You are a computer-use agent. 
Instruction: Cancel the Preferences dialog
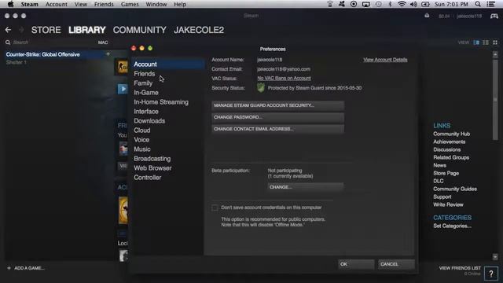(x=396, y=264)
